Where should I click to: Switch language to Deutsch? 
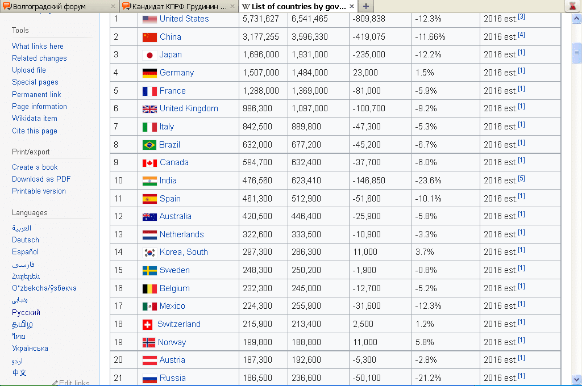pyautogui.click(x=25, y=240)
